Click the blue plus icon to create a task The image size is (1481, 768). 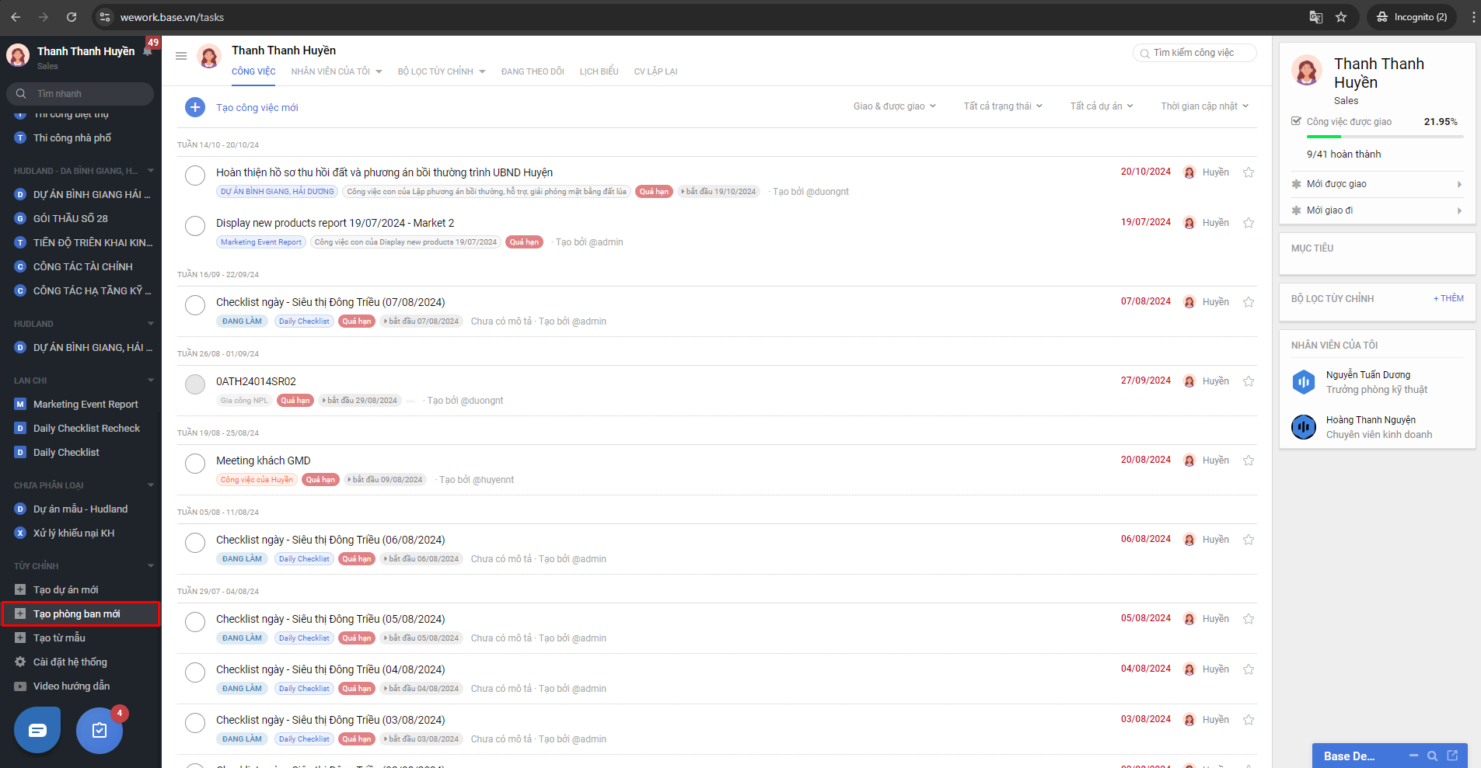click(195, 107)
